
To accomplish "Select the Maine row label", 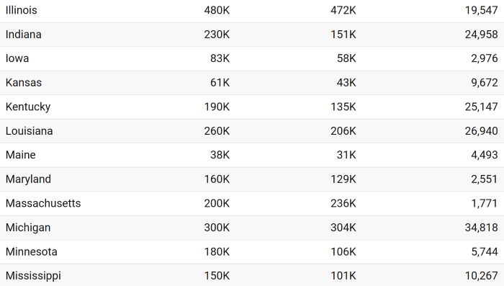I will (21, 155).
